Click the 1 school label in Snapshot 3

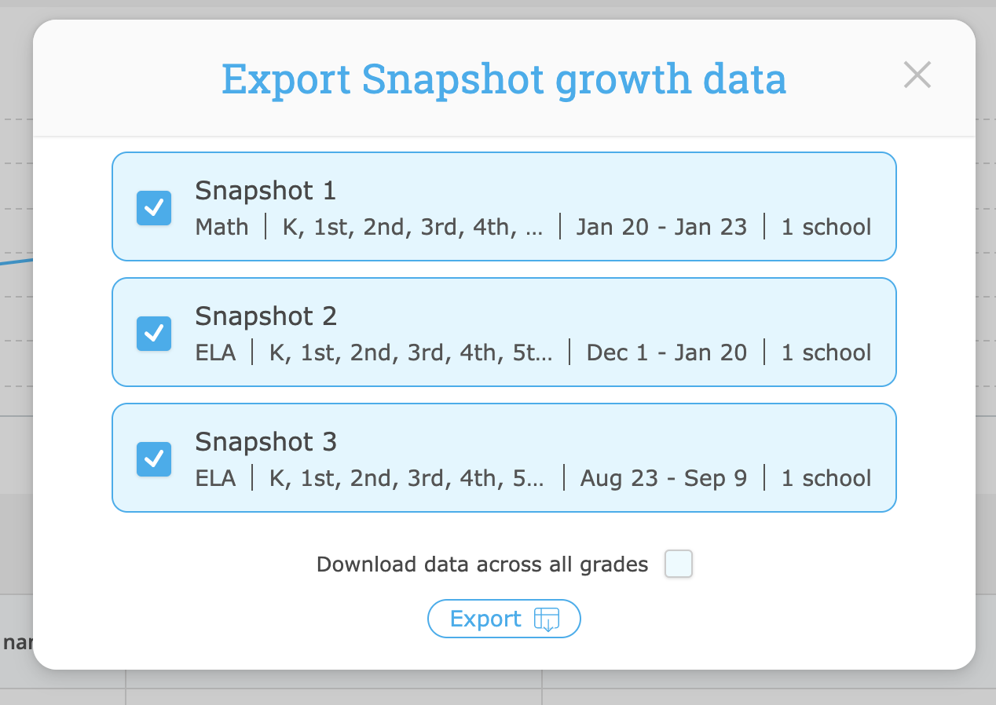826,478
